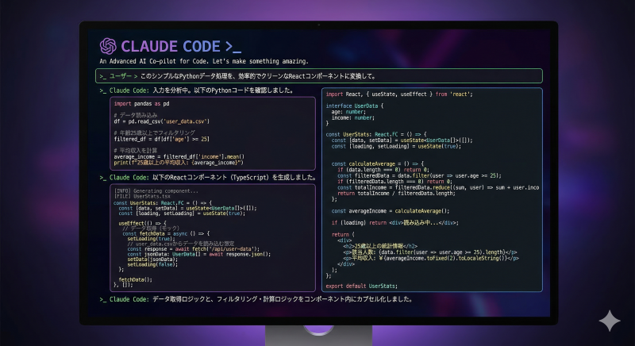Screen dimensions: 635x346
Task: Focus the ユーザー prompt input box
Action: point(319,76)
